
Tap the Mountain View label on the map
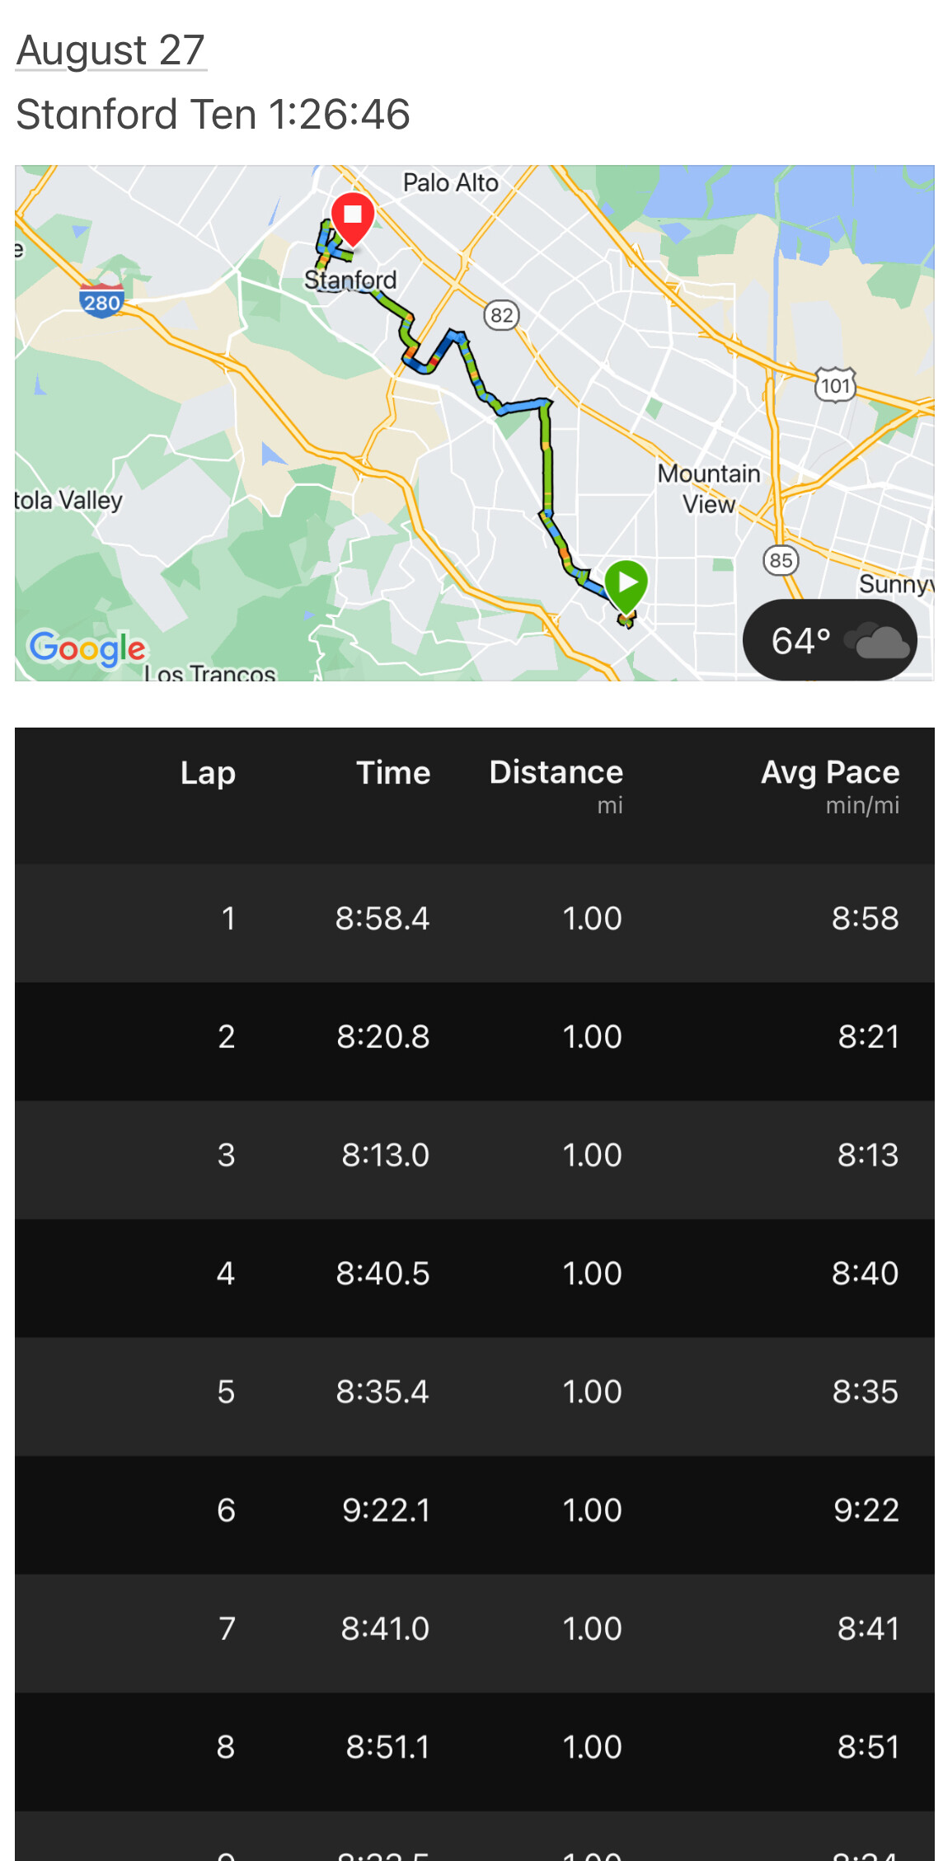pos(708,488)
